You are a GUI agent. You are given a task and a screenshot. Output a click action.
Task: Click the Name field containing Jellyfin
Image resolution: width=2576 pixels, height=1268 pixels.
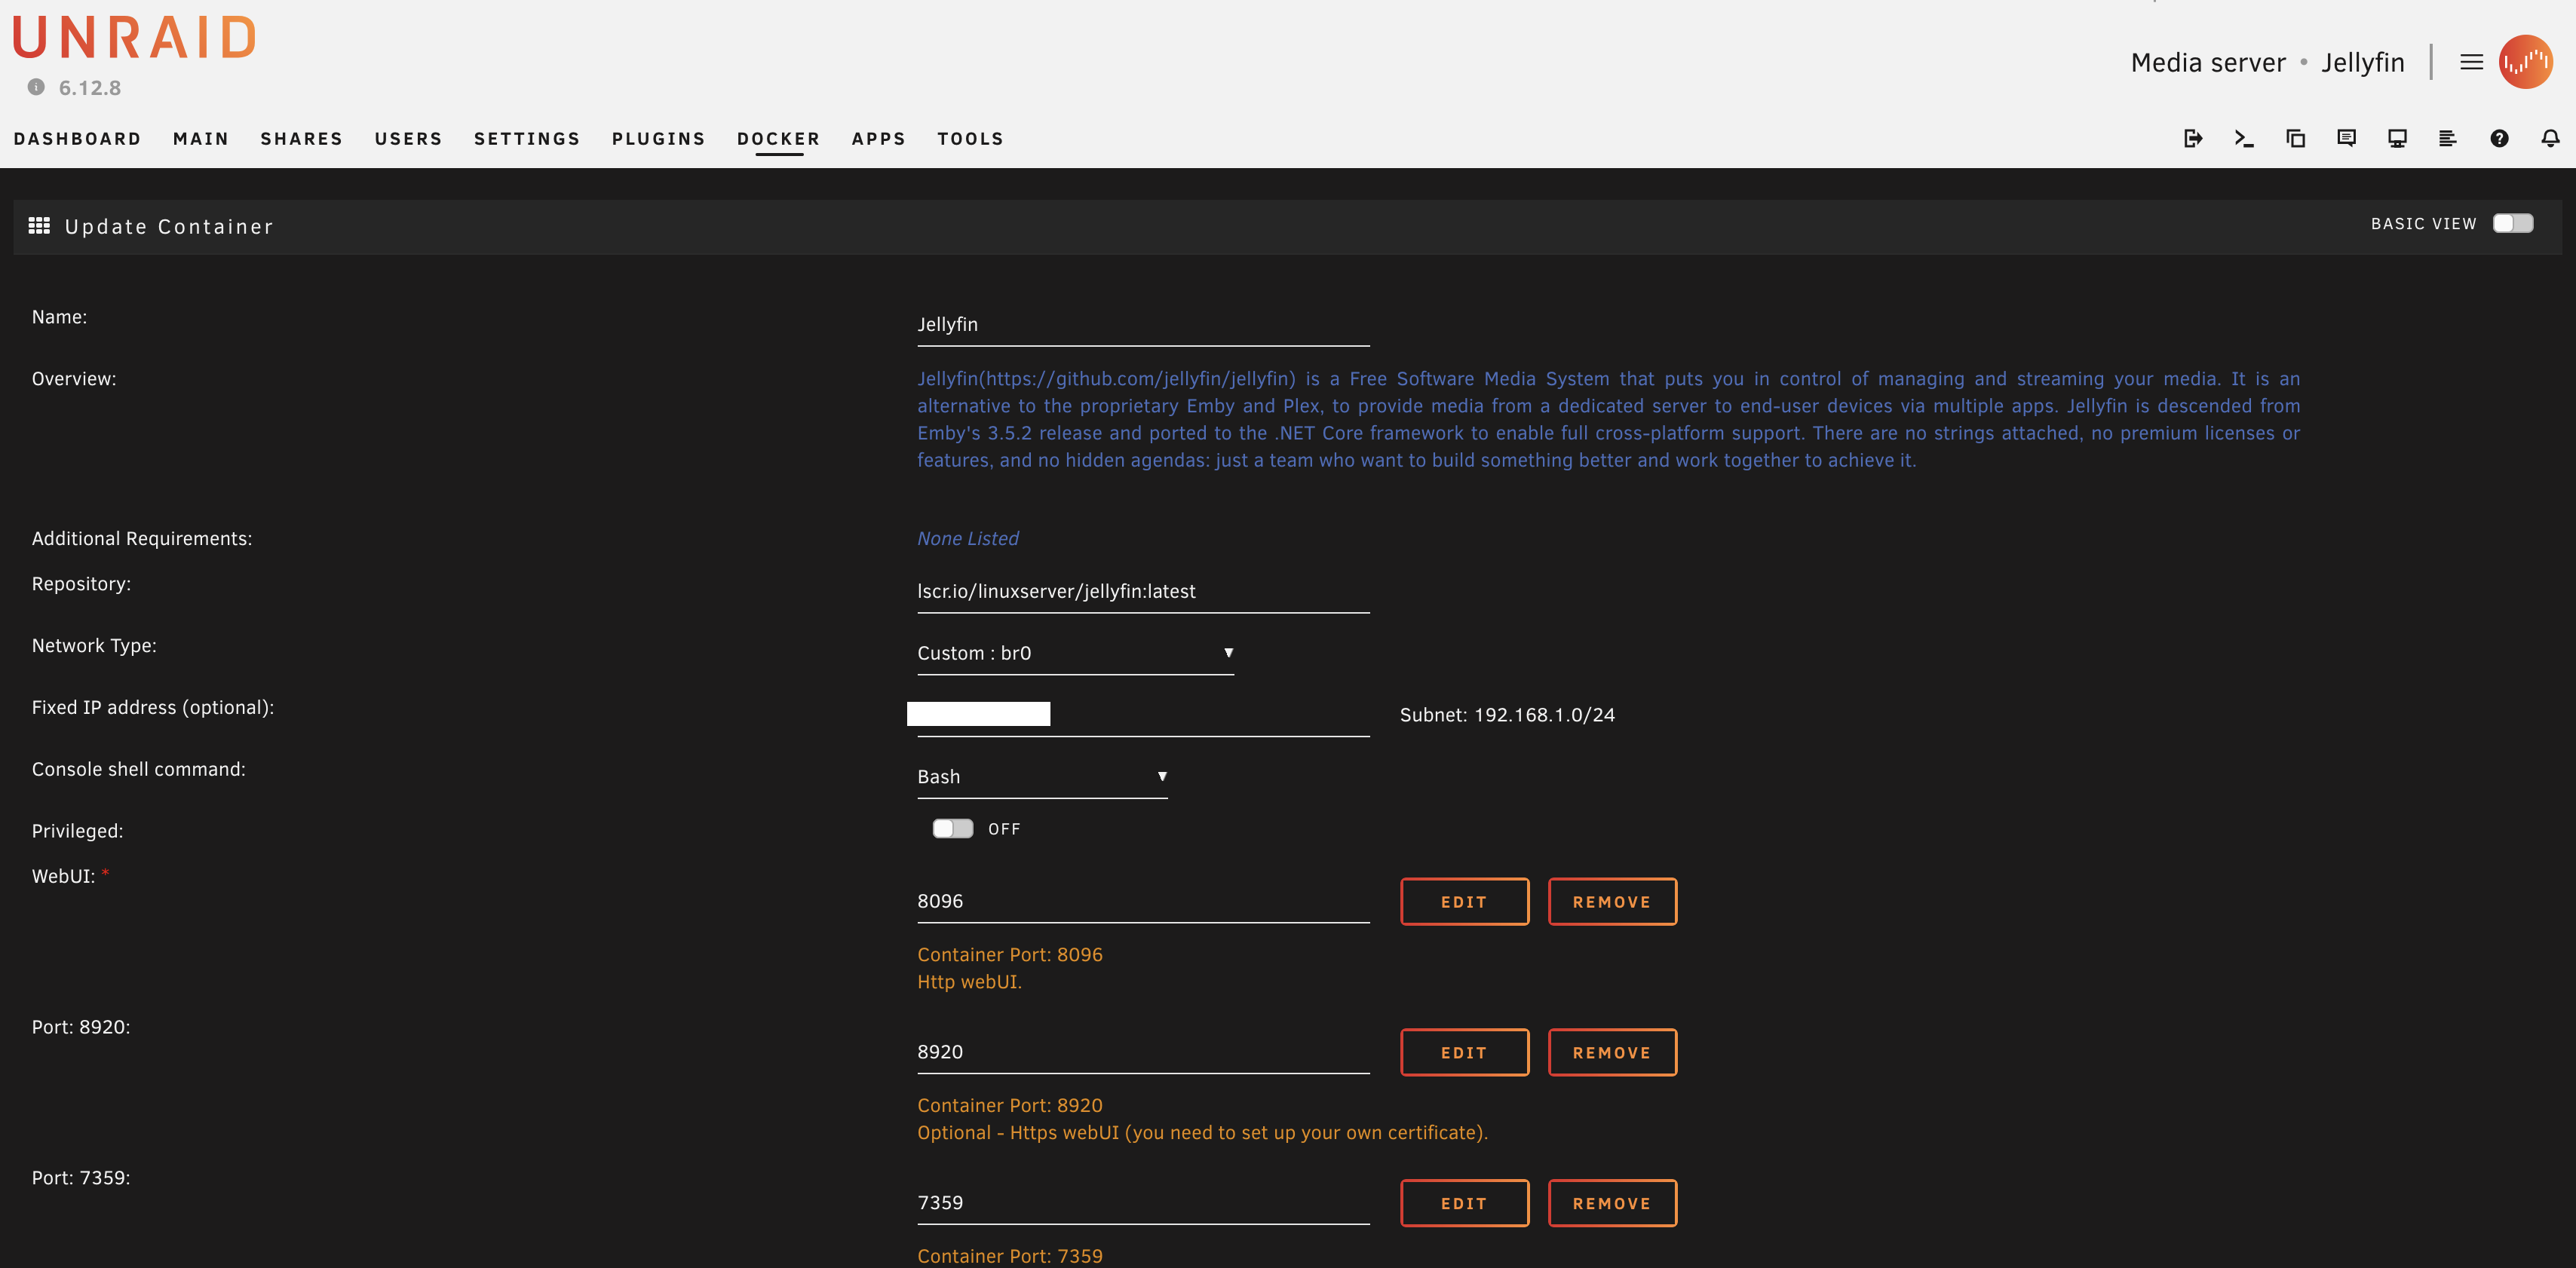tap(1142, 324)
